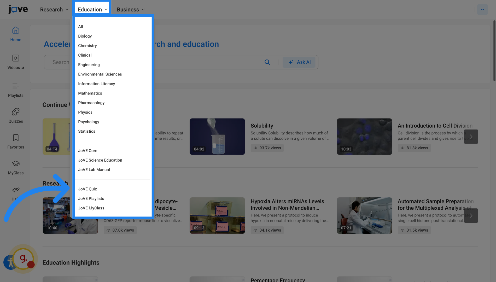This screenshot has width=496, height=282.
Task: Click the Ask AI sparkle button
Action: pyautogui.click(x=299, y=62)
